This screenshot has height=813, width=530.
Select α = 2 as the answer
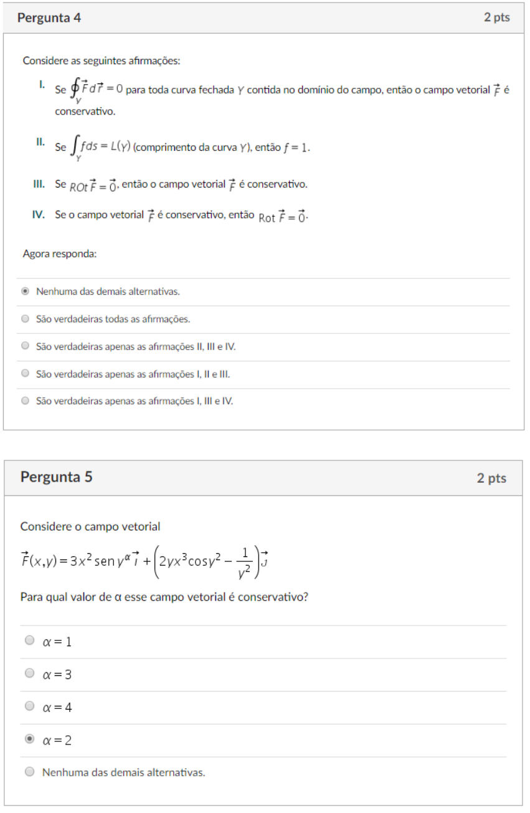pyautogui.click(x=29, y=739)
